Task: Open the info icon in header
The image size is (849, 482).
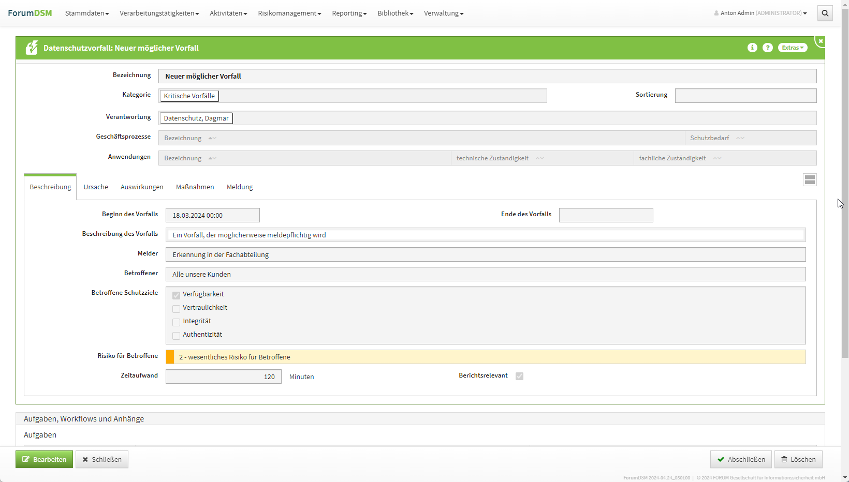Action: tap(752, 48)
